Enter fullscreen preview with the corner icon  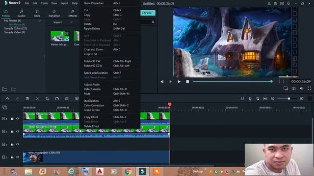coord(310,88)
